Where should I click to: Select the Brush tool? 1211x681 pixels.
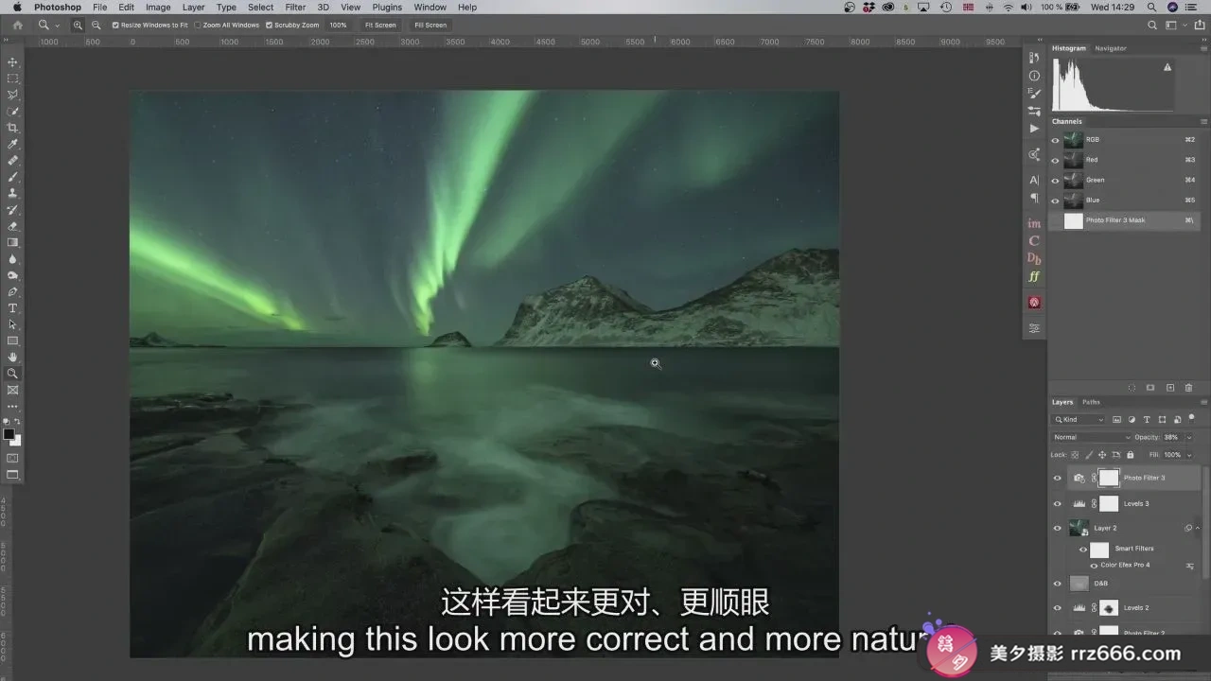point(12,177)
